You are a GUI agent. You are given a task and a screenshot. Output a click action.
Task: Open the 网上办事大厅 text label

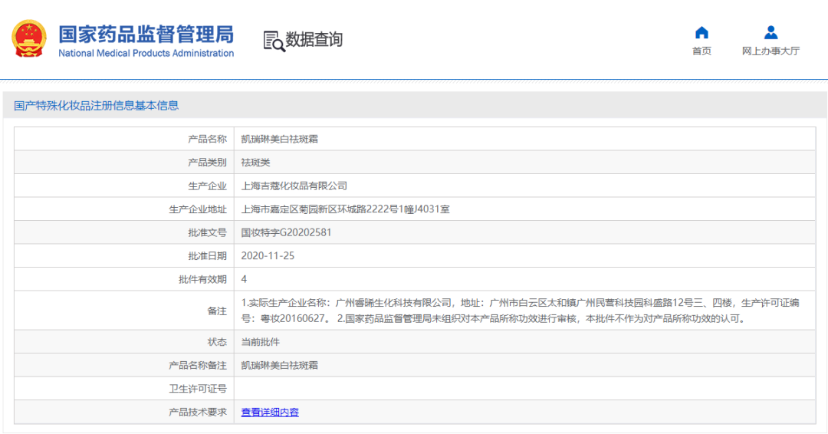pyautogui.click(x=770, y=51)
